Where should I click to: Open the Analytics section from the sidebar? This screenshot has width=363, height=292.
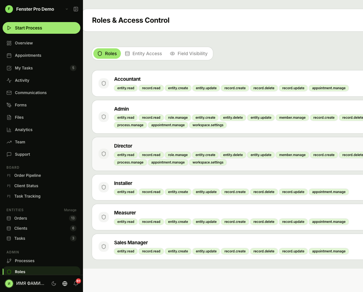pyautogui.click(x=23, y=129)
